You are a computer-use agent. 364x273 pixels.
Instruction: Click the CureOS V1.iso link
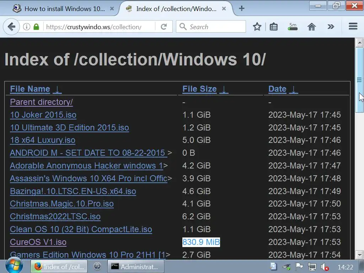point(38,242)
